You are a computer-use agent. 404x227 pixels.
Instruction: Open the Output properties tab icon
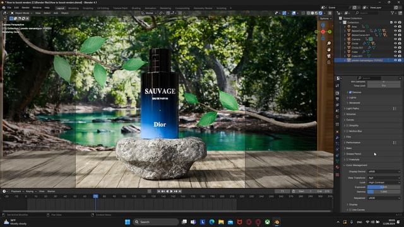(x=337, y=99)
